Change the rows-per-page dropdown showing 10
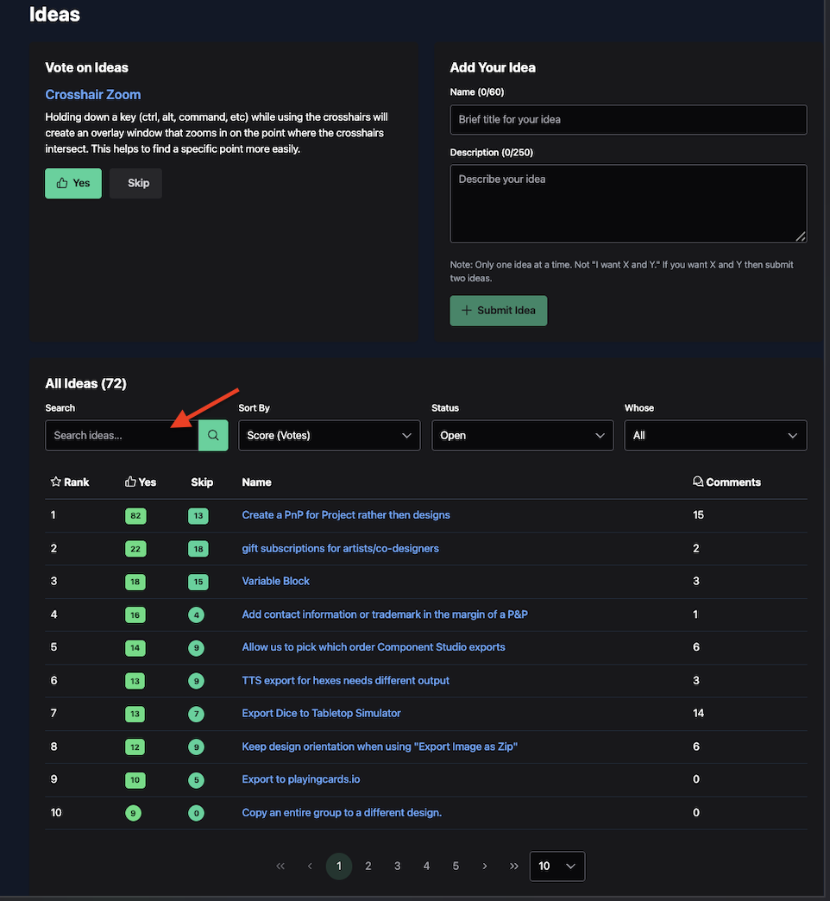The width and height of the screenshot is (830, 901). point(557,866)
